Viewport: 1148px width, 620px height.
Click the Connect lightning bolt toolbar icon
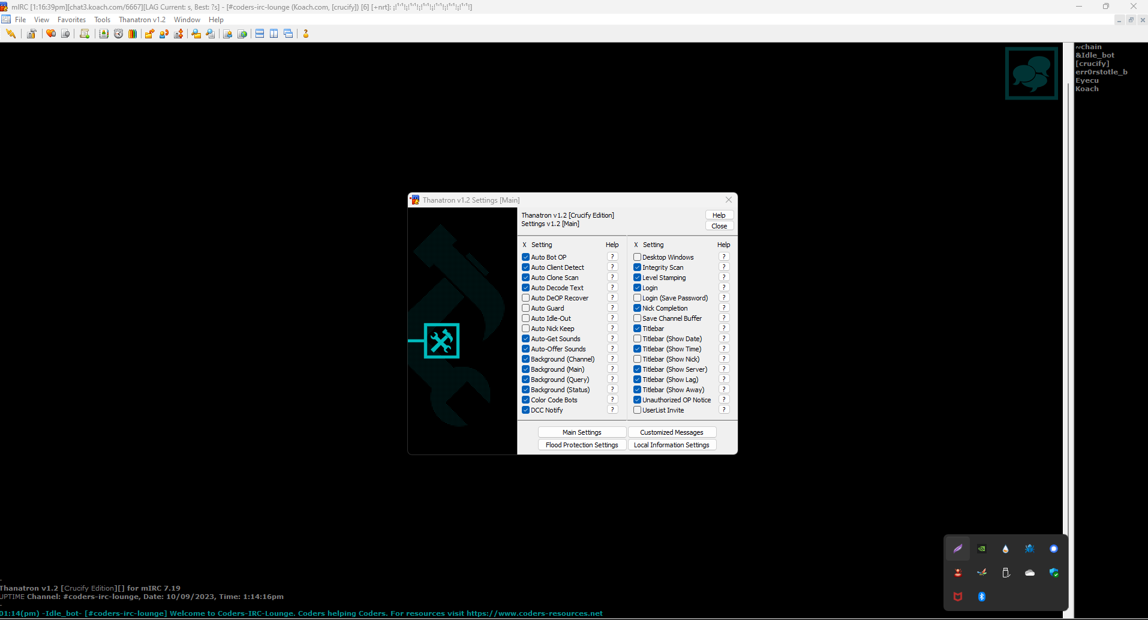coord(11,34)
